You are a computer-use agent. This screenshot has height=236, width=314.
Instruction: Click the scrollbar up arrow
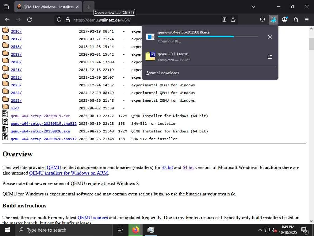(311, 29)
